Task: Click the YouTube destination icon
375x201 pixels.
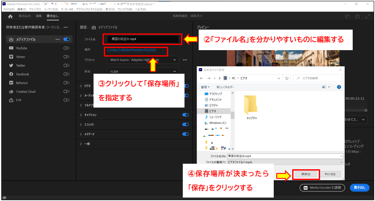Action: pyautogui.click(x=11, y=48)
